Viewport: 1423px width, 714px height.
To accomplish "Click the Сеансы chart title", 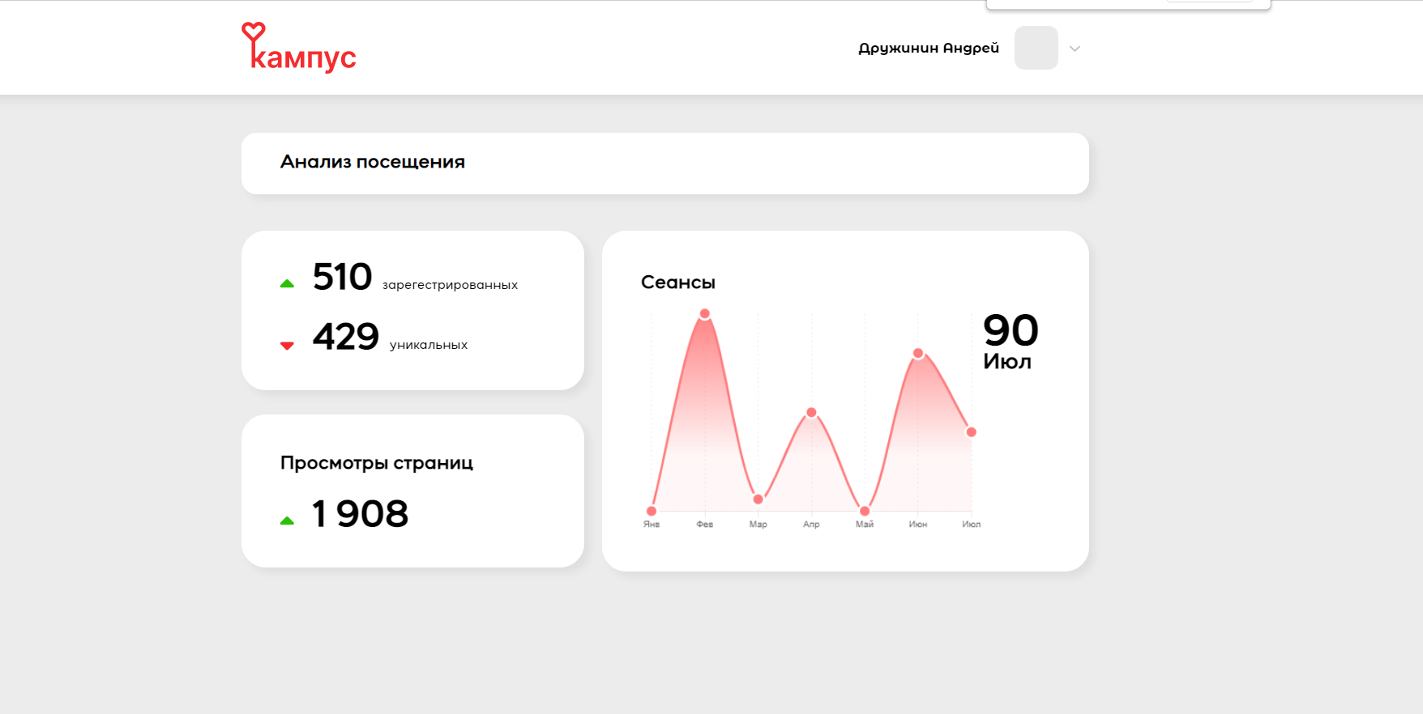I will [678, 283].
